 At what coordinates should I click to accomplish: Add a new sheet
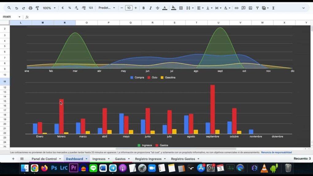coord(13,159)
